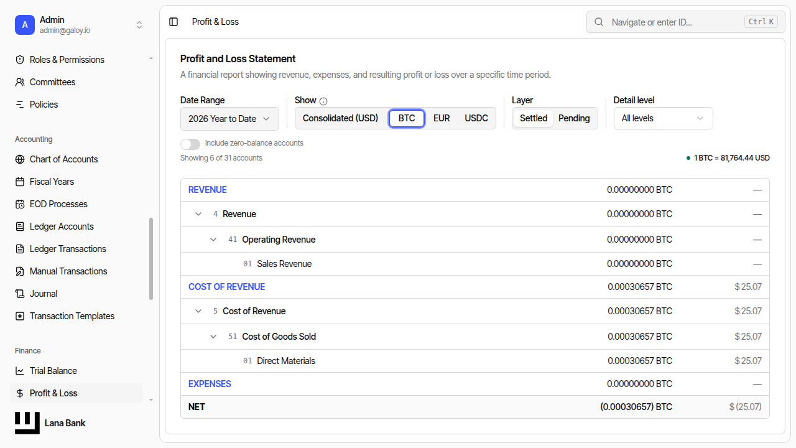Switch currency view to EUR
The width and height of the screenshot is (796, 448).
tap(442, 118)
